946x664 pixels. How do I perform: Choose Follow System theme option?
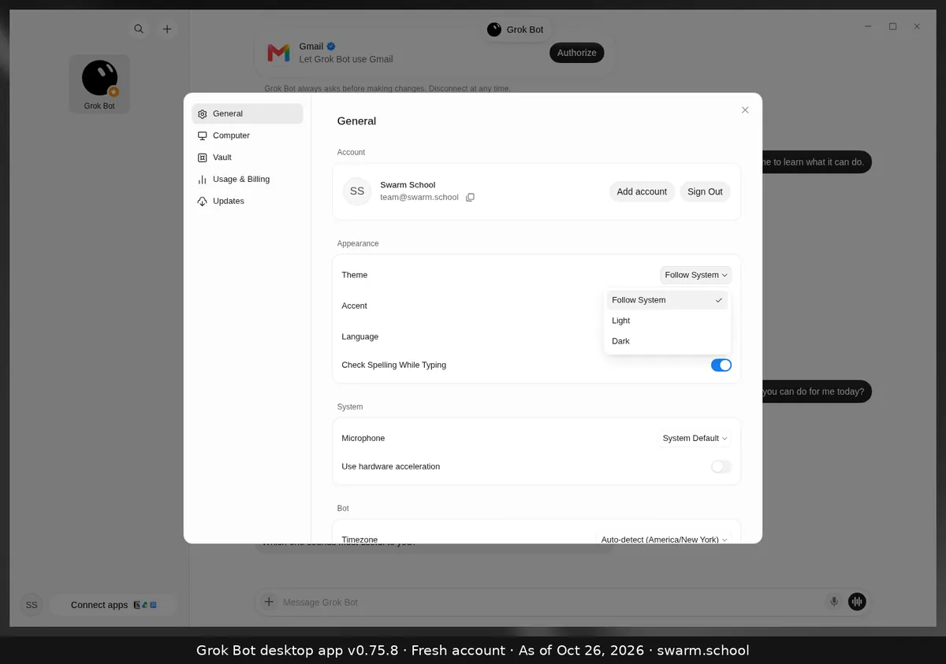(x=668, y=300)
